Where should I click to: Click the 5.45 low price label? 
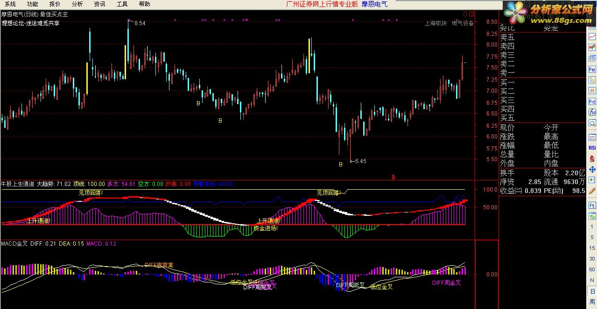tap(360, 161)
